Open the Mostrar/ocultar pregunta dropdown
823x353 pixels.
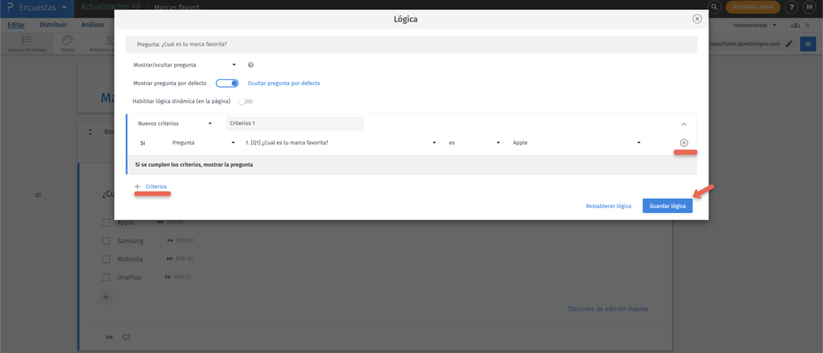[184, 65]
